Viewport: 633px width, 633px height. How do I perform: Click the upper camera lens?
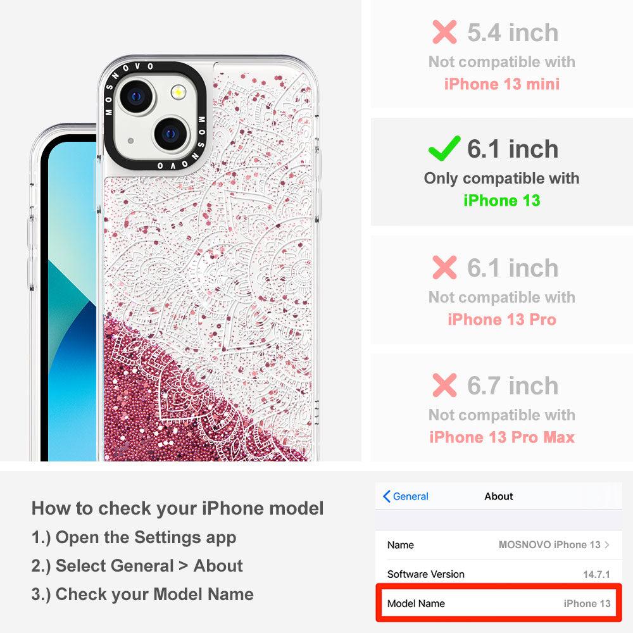(137, 97)
